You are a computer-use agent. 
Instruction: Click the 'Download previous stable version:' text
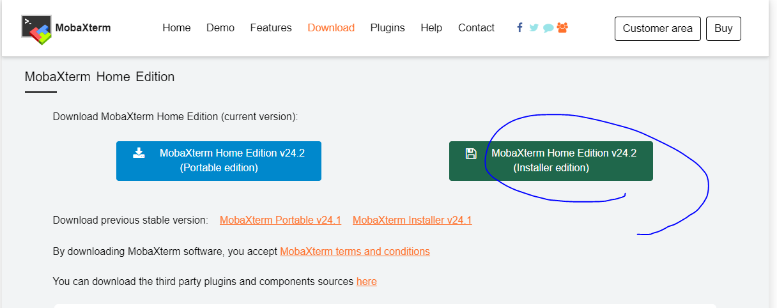tap(130, 220)
